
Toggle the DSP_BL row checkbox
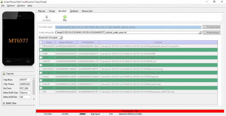[41, 50]
